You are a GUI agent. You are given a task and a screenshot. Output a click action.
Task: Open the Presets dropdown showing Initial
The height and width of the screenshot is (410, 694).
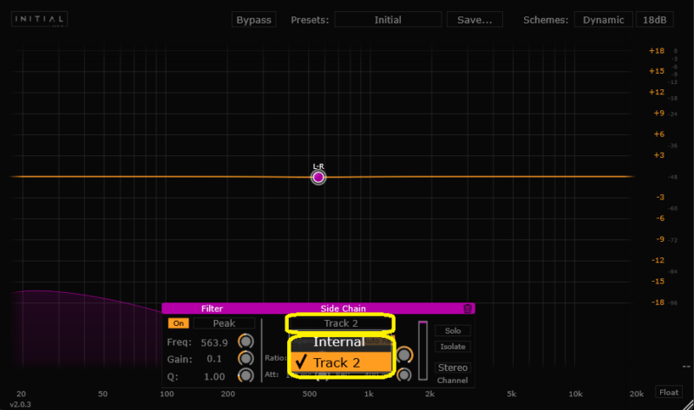pos(388,20)
